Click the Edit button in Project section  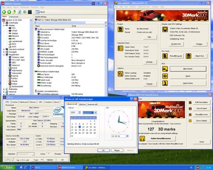[150, 37]
